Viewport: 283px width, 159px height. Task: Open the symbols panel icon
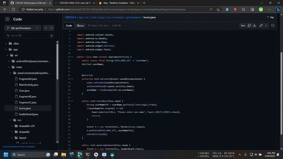(x=273, y=26)
